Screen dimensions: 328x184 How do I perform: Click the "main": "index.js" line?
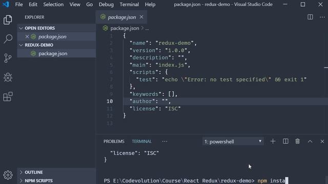click(x=160, y=65)
